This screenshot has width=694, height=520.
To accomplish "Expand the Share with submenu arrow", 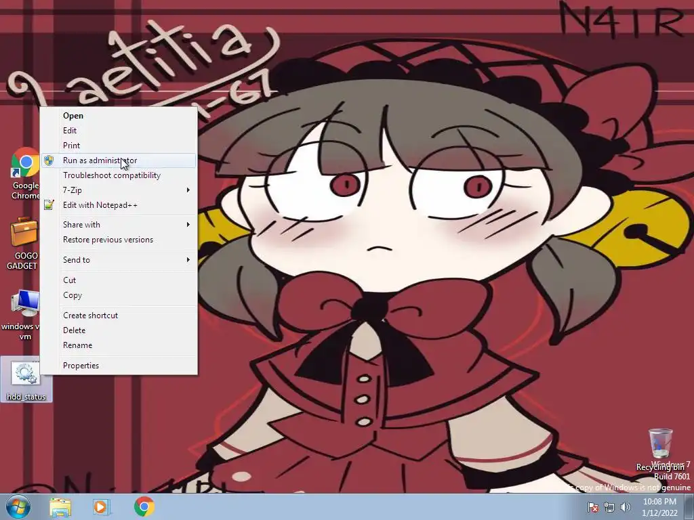I will (x=188, y=224).
